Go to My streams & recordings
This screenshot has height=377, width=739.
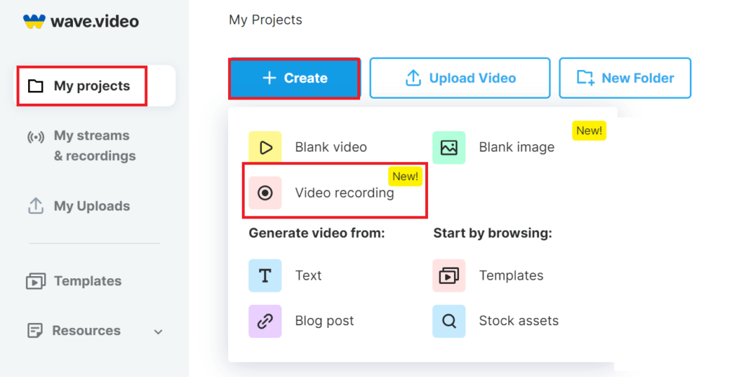(x=95, y=146)
